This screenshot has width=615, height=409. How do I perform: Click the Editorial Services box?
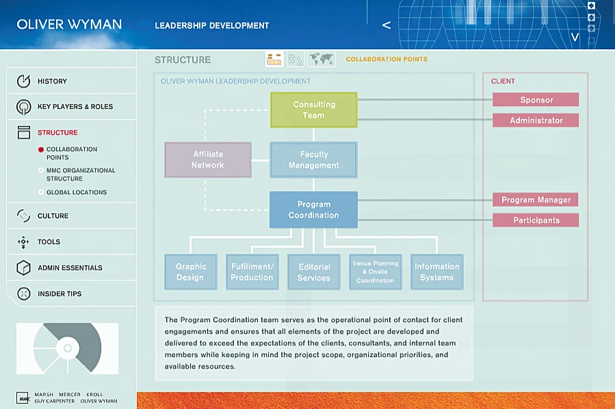click(x=314, y=272)
